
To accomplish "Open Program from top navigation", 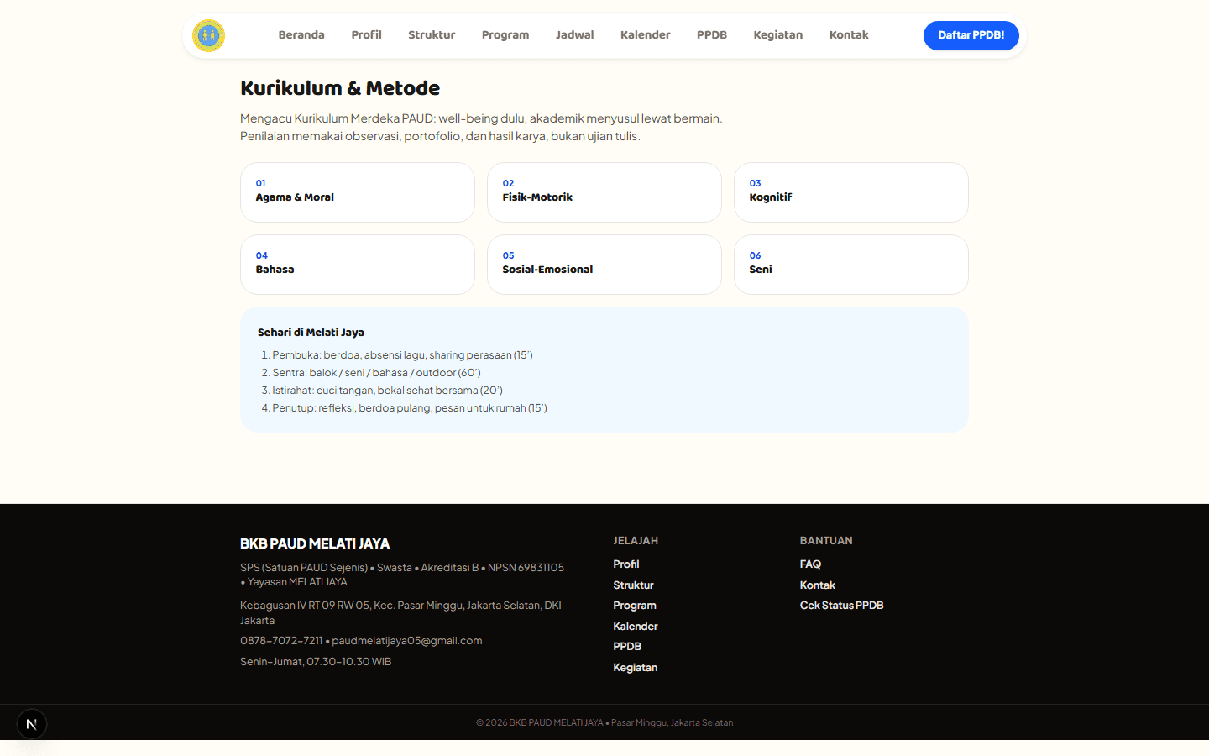I will click(505, 35).
